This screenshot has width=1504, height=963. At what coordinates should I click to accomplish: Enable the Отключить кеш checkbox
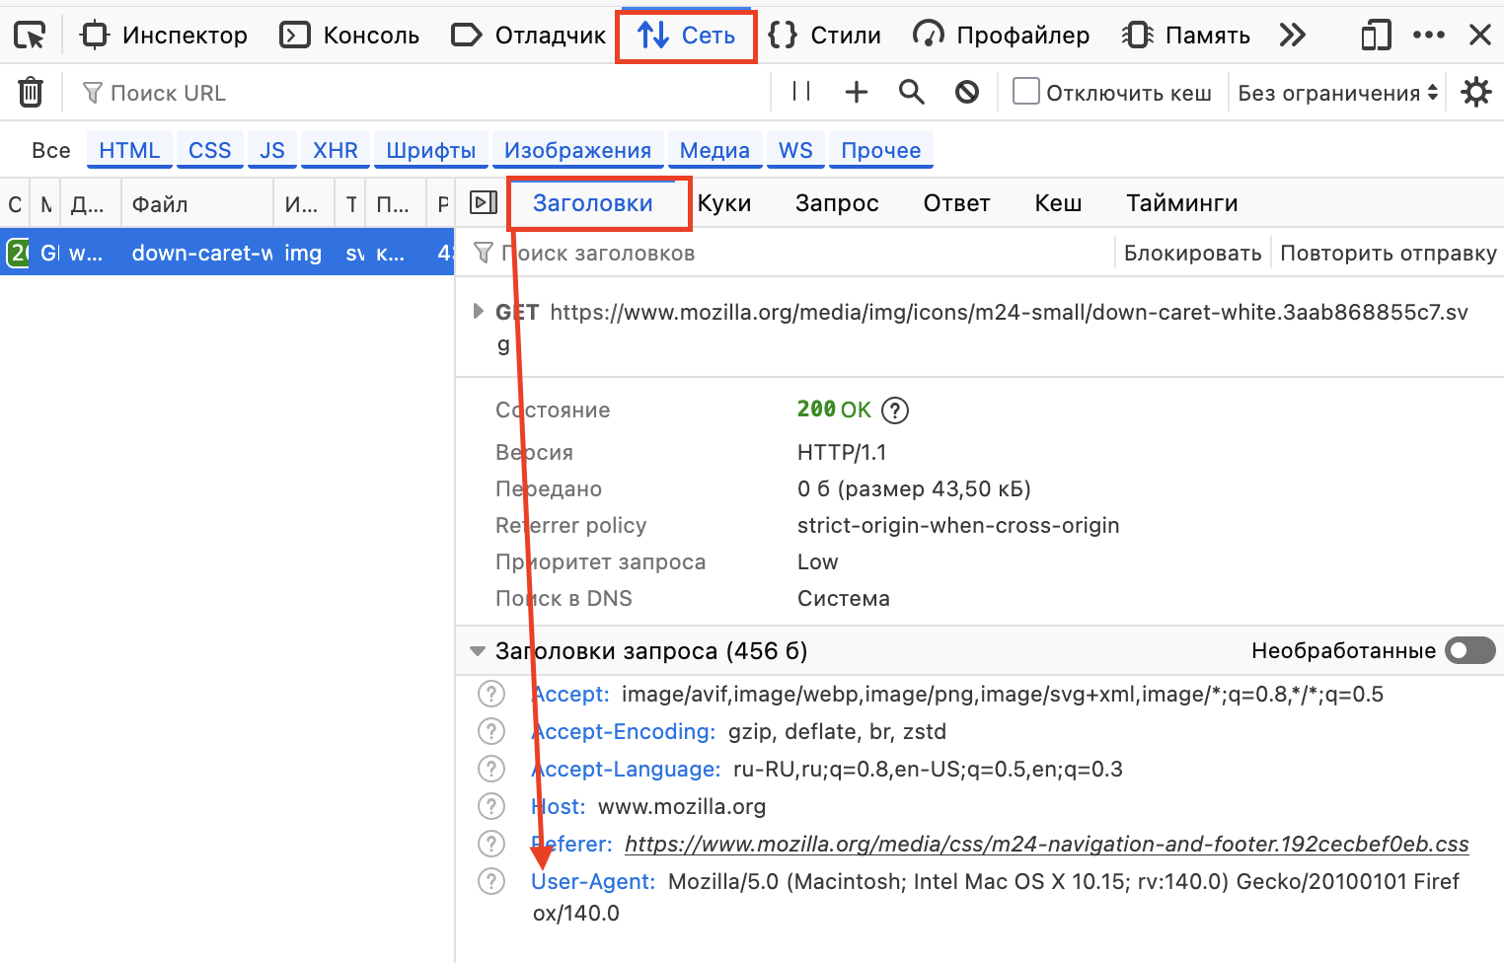[x=1025, y=91]
